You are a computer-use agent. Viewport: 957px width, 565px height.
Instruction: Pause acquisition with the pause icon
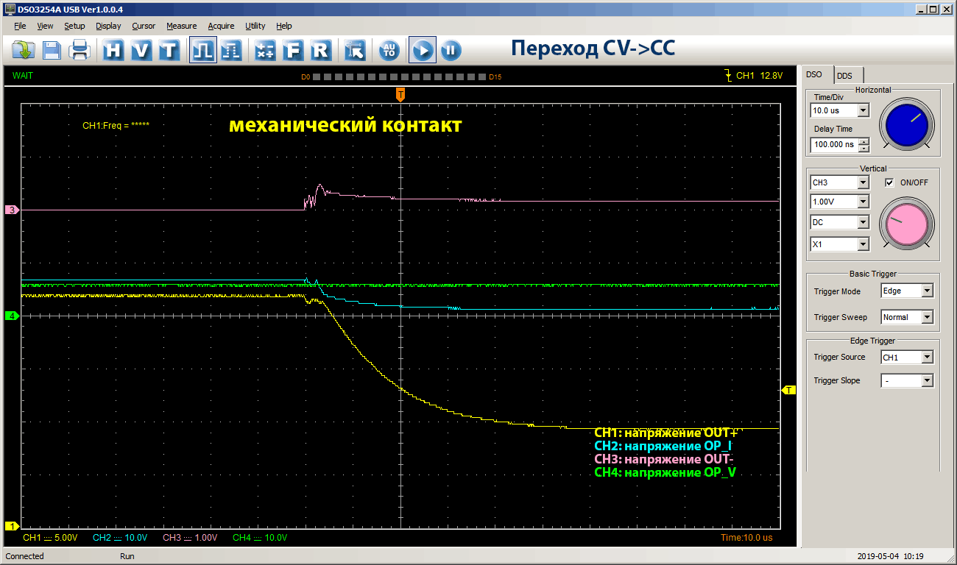[x=451, y=50]
